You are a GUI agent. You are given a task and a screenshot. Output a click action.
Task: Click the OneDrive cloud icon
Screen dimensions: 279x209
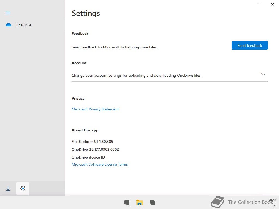point(8,25)
